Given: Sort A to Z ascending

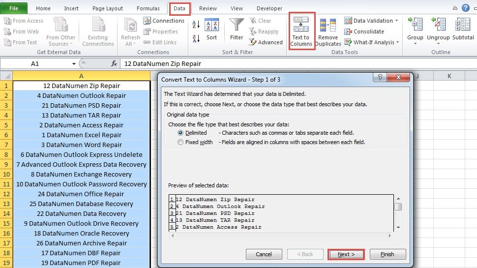Looking at the screenshot, I should click(x=196, y=25).
